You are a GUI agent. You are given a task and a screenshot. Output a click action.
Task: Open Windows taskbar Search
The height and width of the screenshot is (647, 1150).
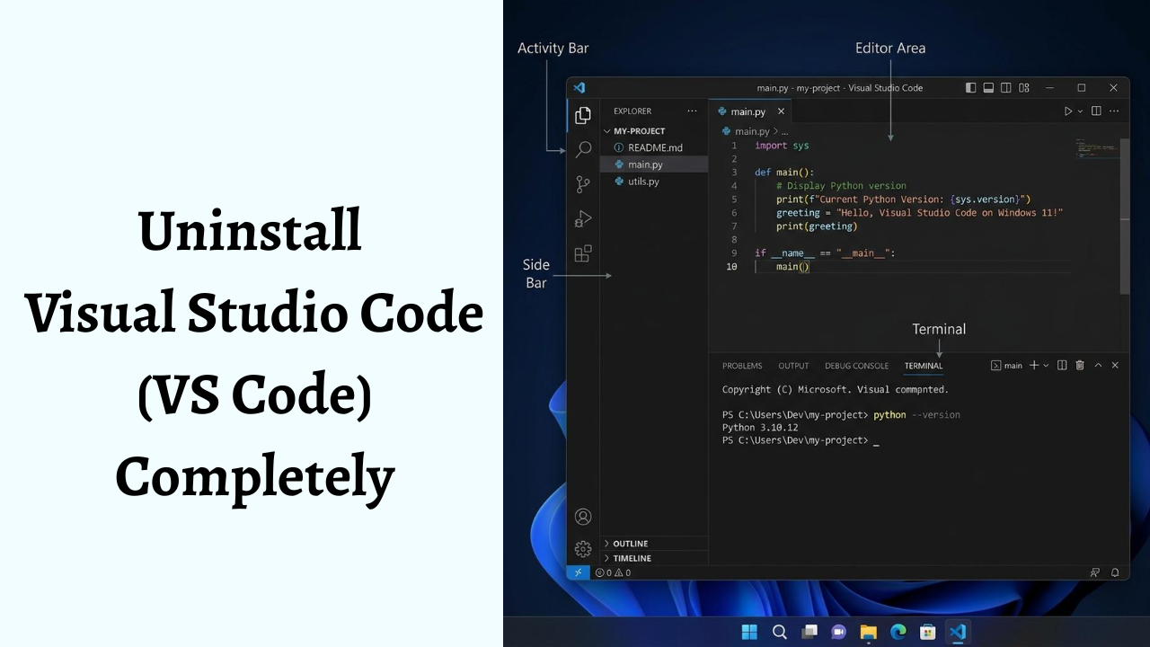point(779,632)
